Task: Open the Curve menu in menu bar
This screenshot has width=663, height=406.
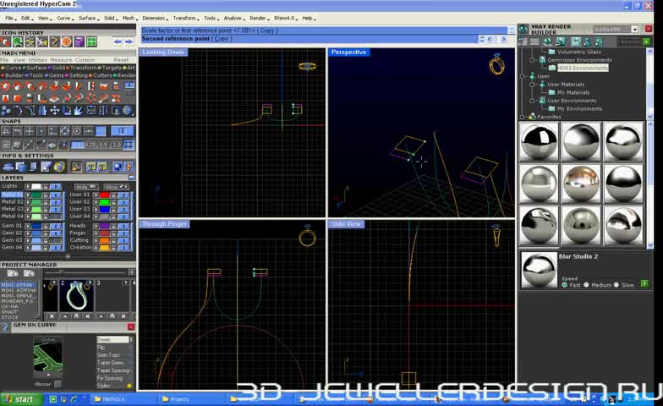Action: click(x=63, y=19)
